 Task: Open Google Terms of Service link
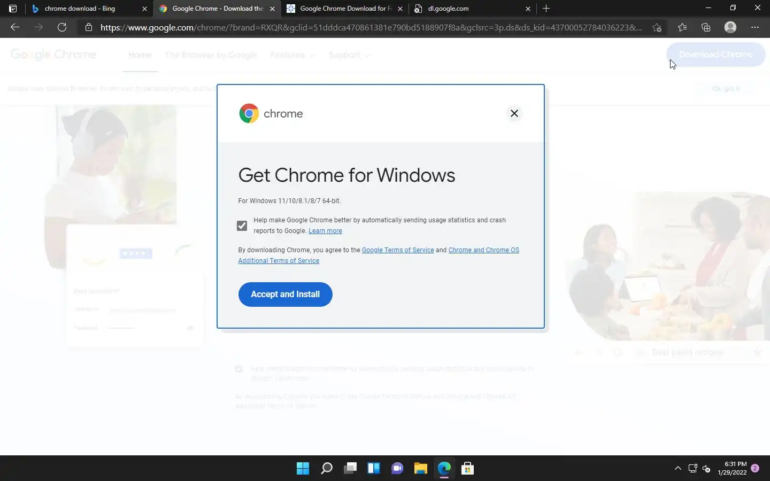pos(398,250)
